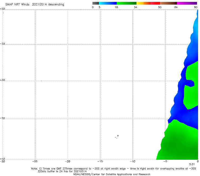200x176 pixels.
Task: Click the color bar label 34
Action: click(x=135, y=7)
